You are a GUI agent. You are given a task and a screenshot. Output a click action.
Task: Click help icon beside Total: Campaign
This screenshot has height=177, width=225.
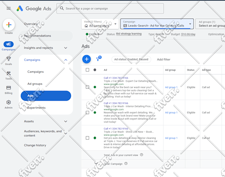[x=126, y=164]
